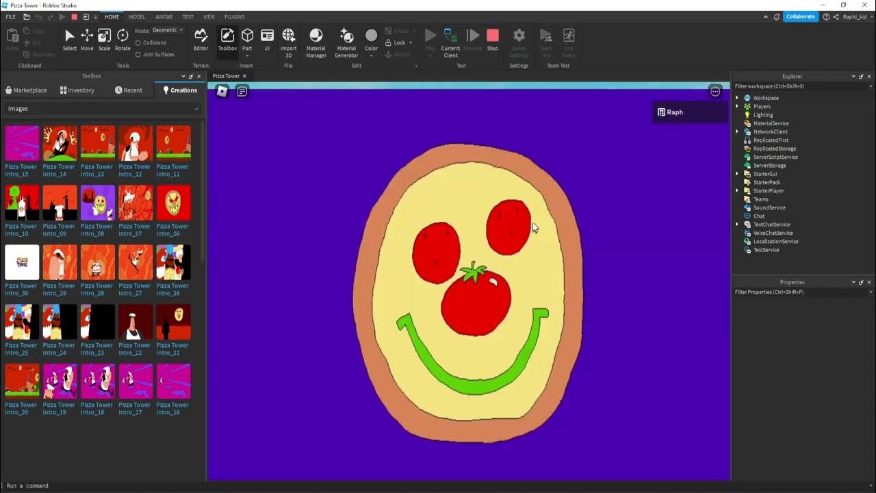Switch to Marketplace toolbox tab
Viewport: 876px width, 493px height.
[x=26, y=90]
